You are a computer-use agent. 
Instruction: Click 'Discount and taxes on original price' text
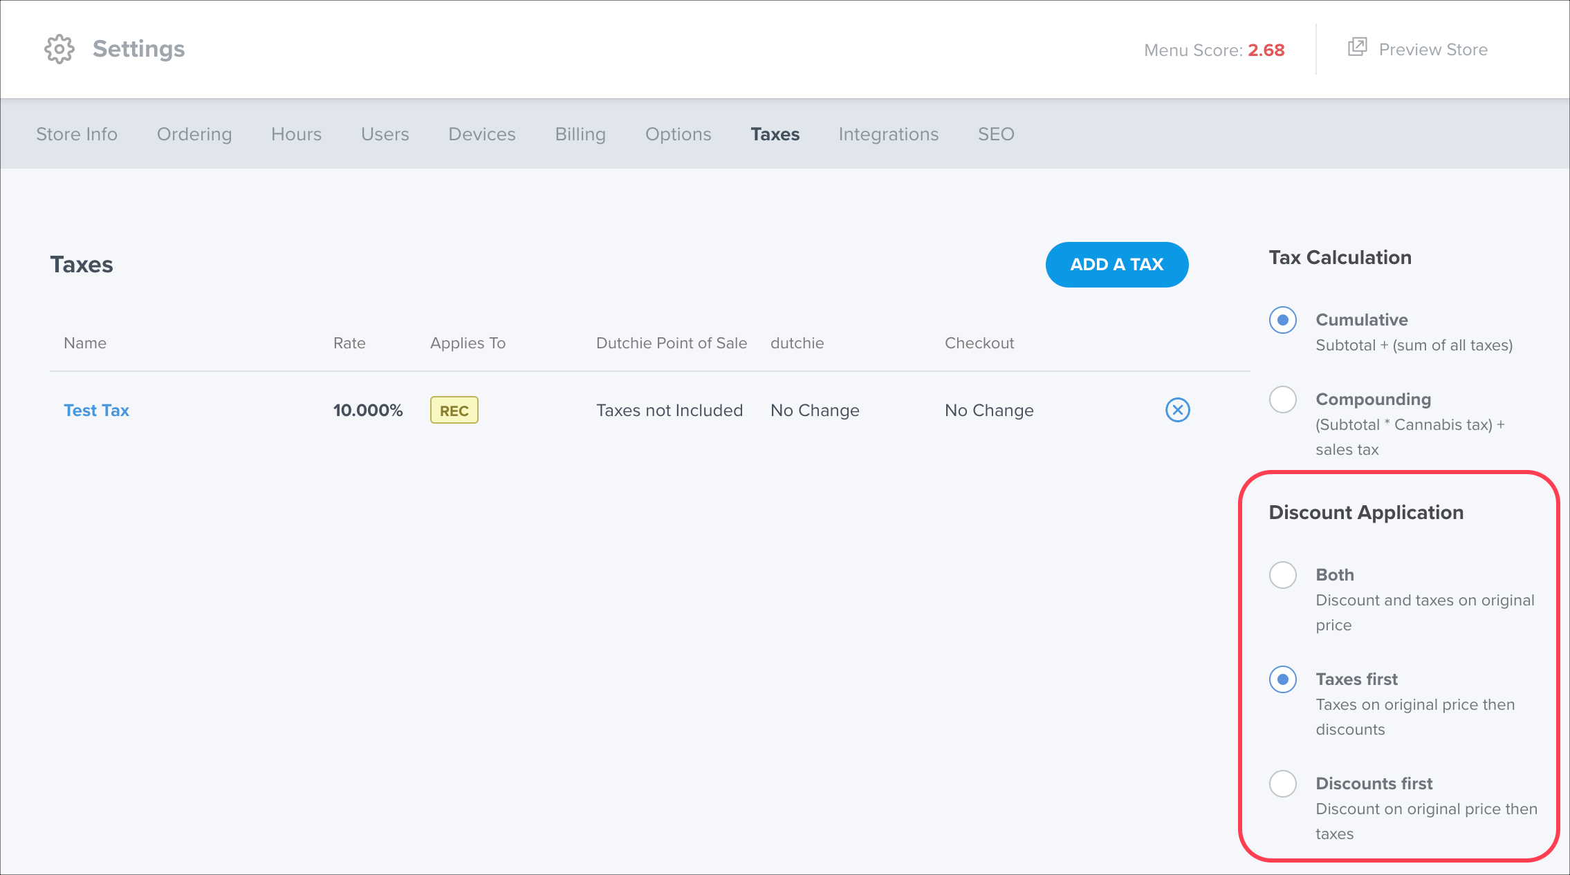click(1425, 613)
